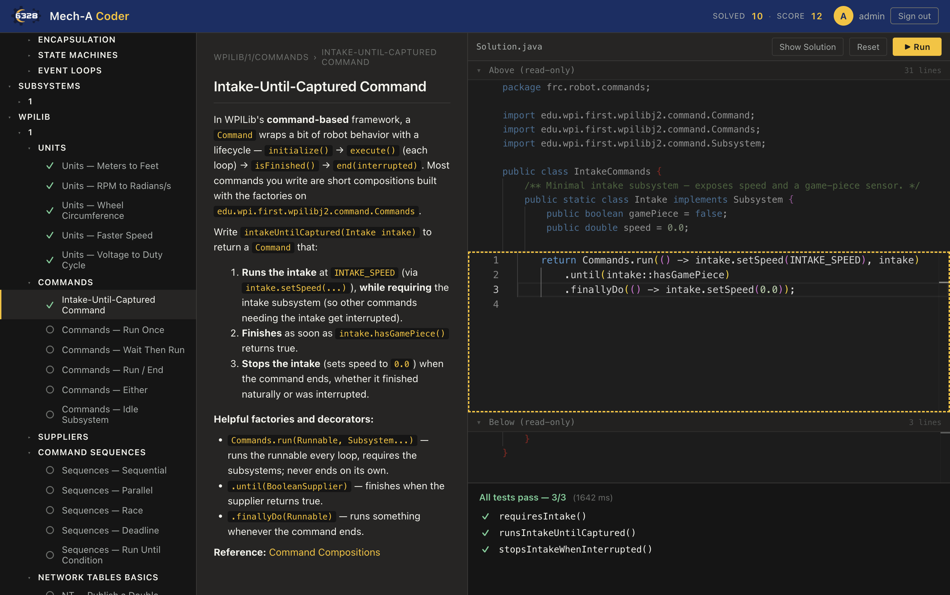
Task: Click the SOLVED 10 counter
Action: pyautogui.click(x=737, y=16)
